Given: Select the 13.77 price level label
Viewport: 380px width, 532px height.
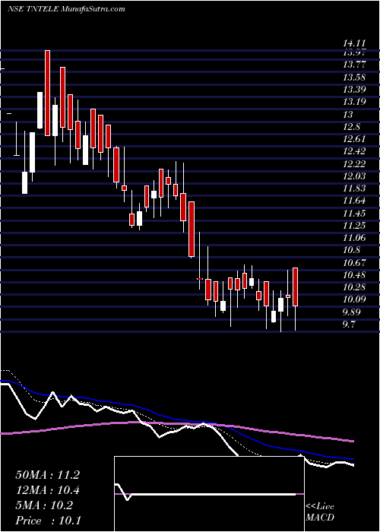Looking at the screenshot, I should 354,65.
